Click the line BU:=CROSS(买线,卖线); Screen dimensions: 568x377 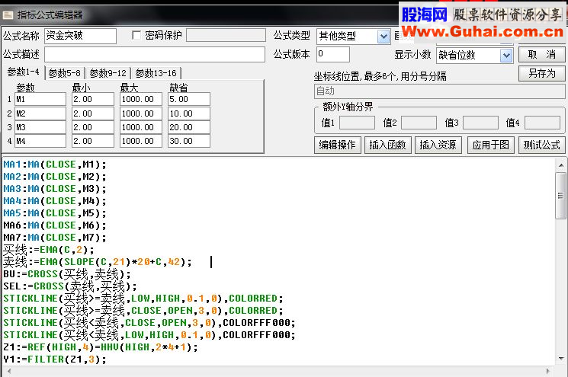point(67,274)
